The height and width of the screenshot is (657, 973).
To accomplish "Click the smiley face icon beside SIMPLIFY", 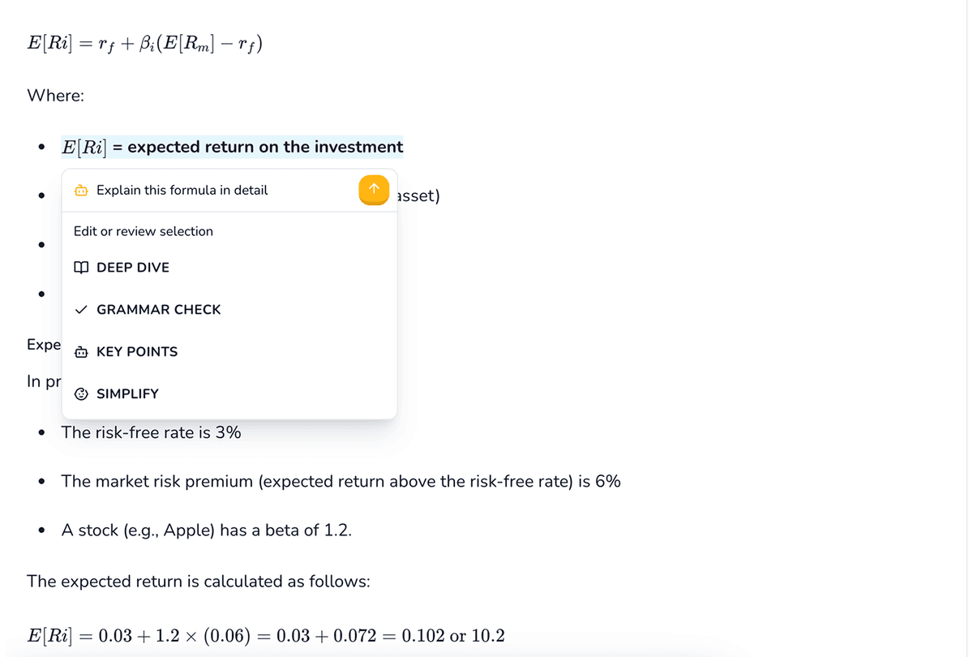I will (x=80, y=393).
